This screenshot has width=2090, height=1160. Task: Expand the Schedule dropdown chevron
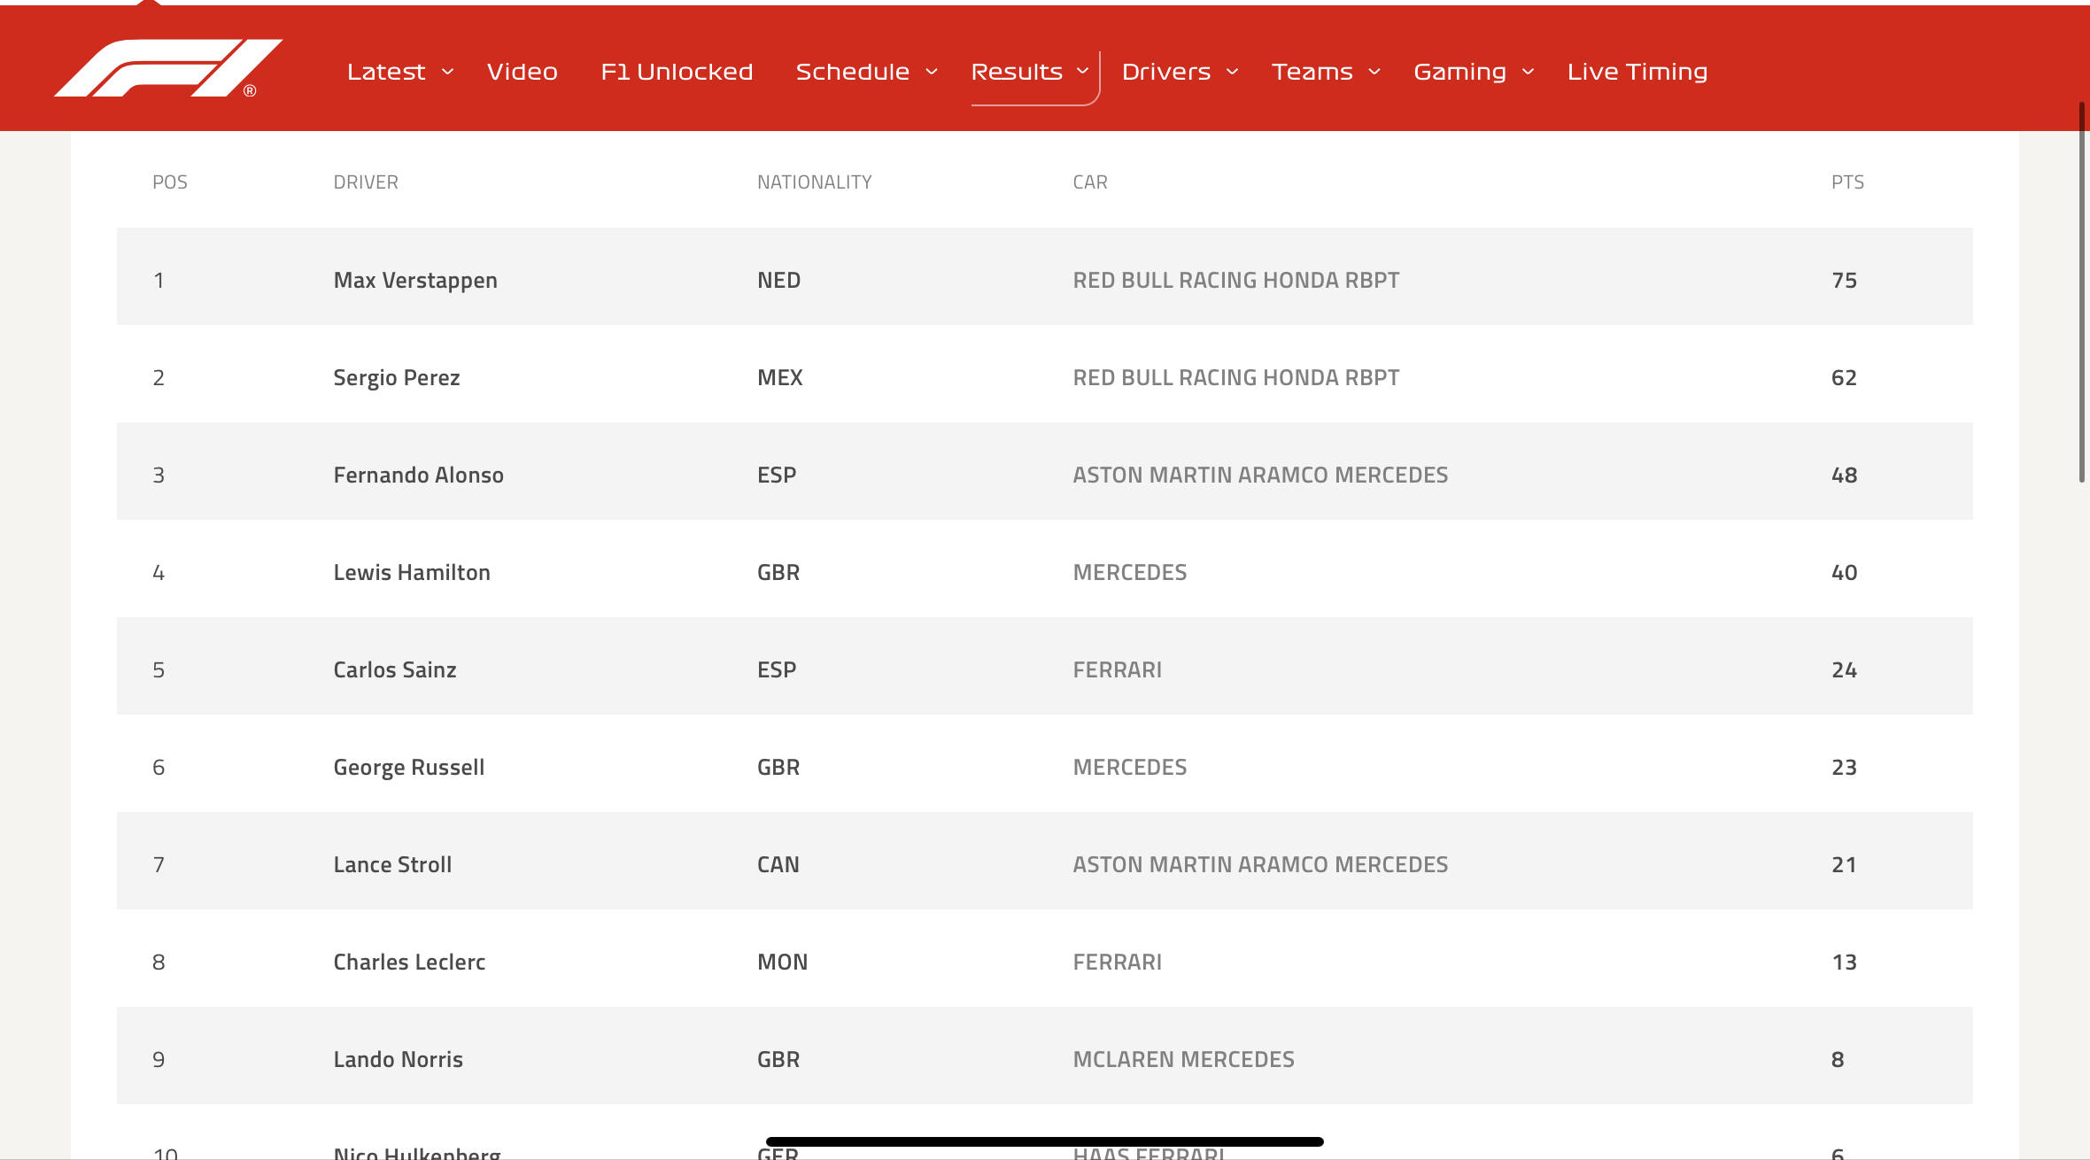(931, 72)
